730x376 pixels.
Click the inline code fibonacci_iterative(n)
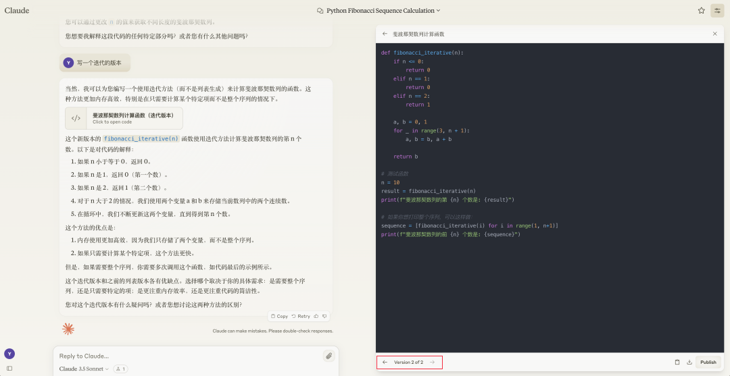coord(141,138)
